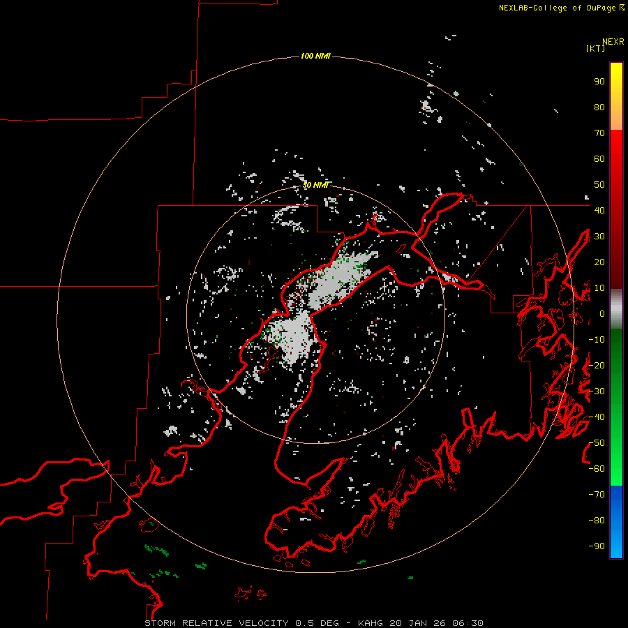This screenshot has width=628, height=628.
Task: Click the 40 value on the velocity scale
Action: (599, 210)
